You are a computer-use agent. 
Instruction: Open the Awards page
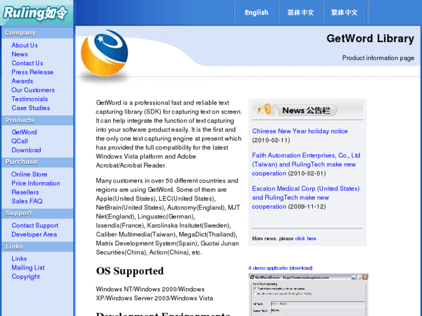(x=22, y=81)
